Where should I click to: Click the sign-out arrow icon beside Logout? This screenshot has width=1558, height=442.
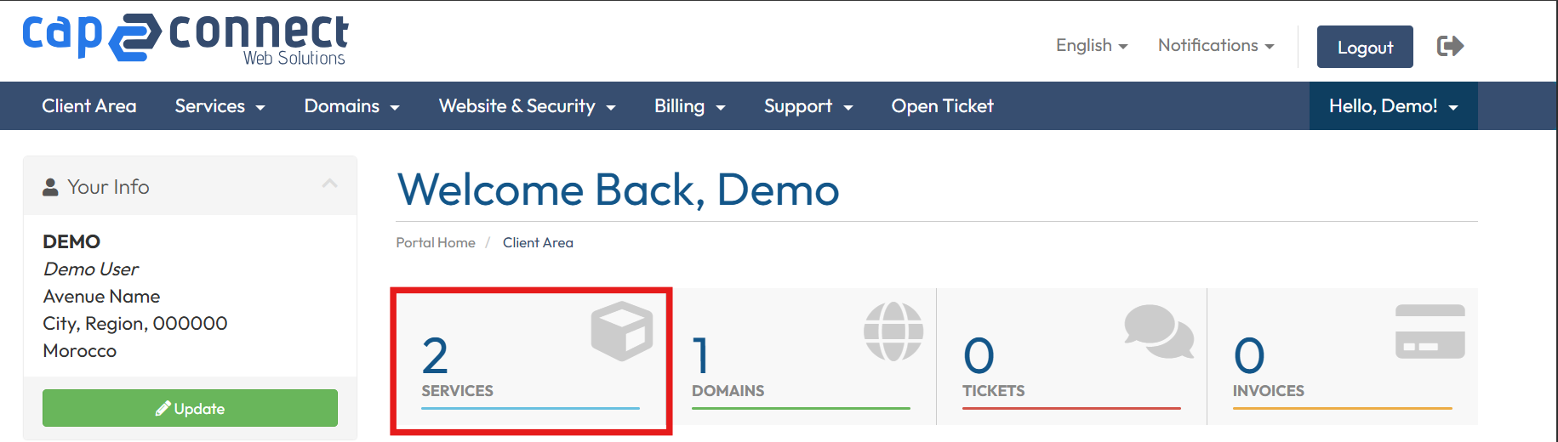point(1450,46)
